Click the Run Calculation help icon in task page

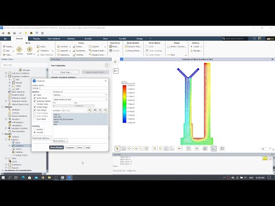tap(107, 65)
